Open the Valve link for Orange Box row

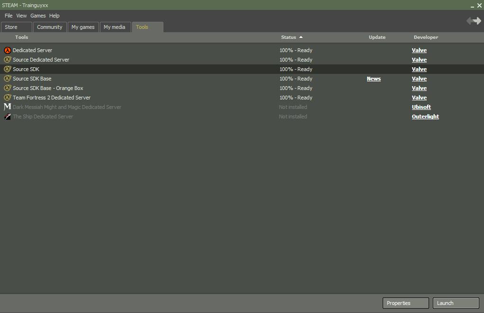pos(419,88)
